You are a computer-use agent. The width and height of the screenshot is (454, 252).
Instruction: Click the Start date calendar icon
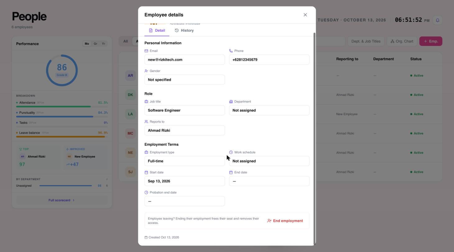tap(146, 172)
